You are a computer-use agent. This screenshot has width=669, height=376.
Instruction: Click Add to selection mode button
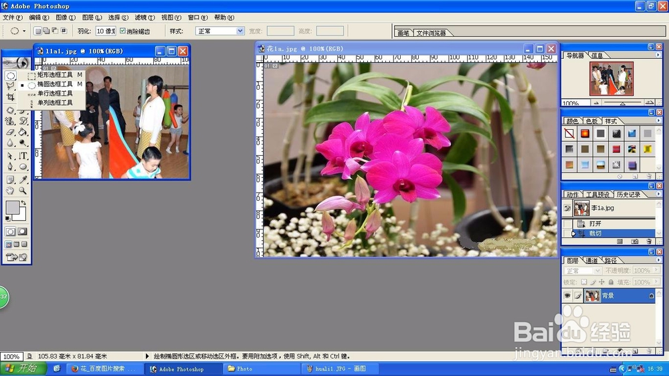pyautogui.click(x=46, y=31)
